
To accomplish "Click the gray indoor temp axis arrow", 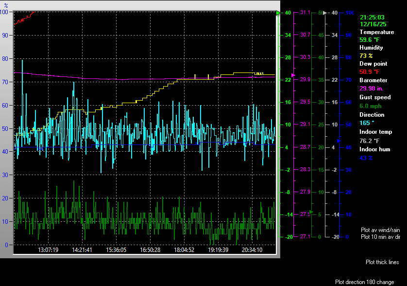I will [x=326, y=13].
